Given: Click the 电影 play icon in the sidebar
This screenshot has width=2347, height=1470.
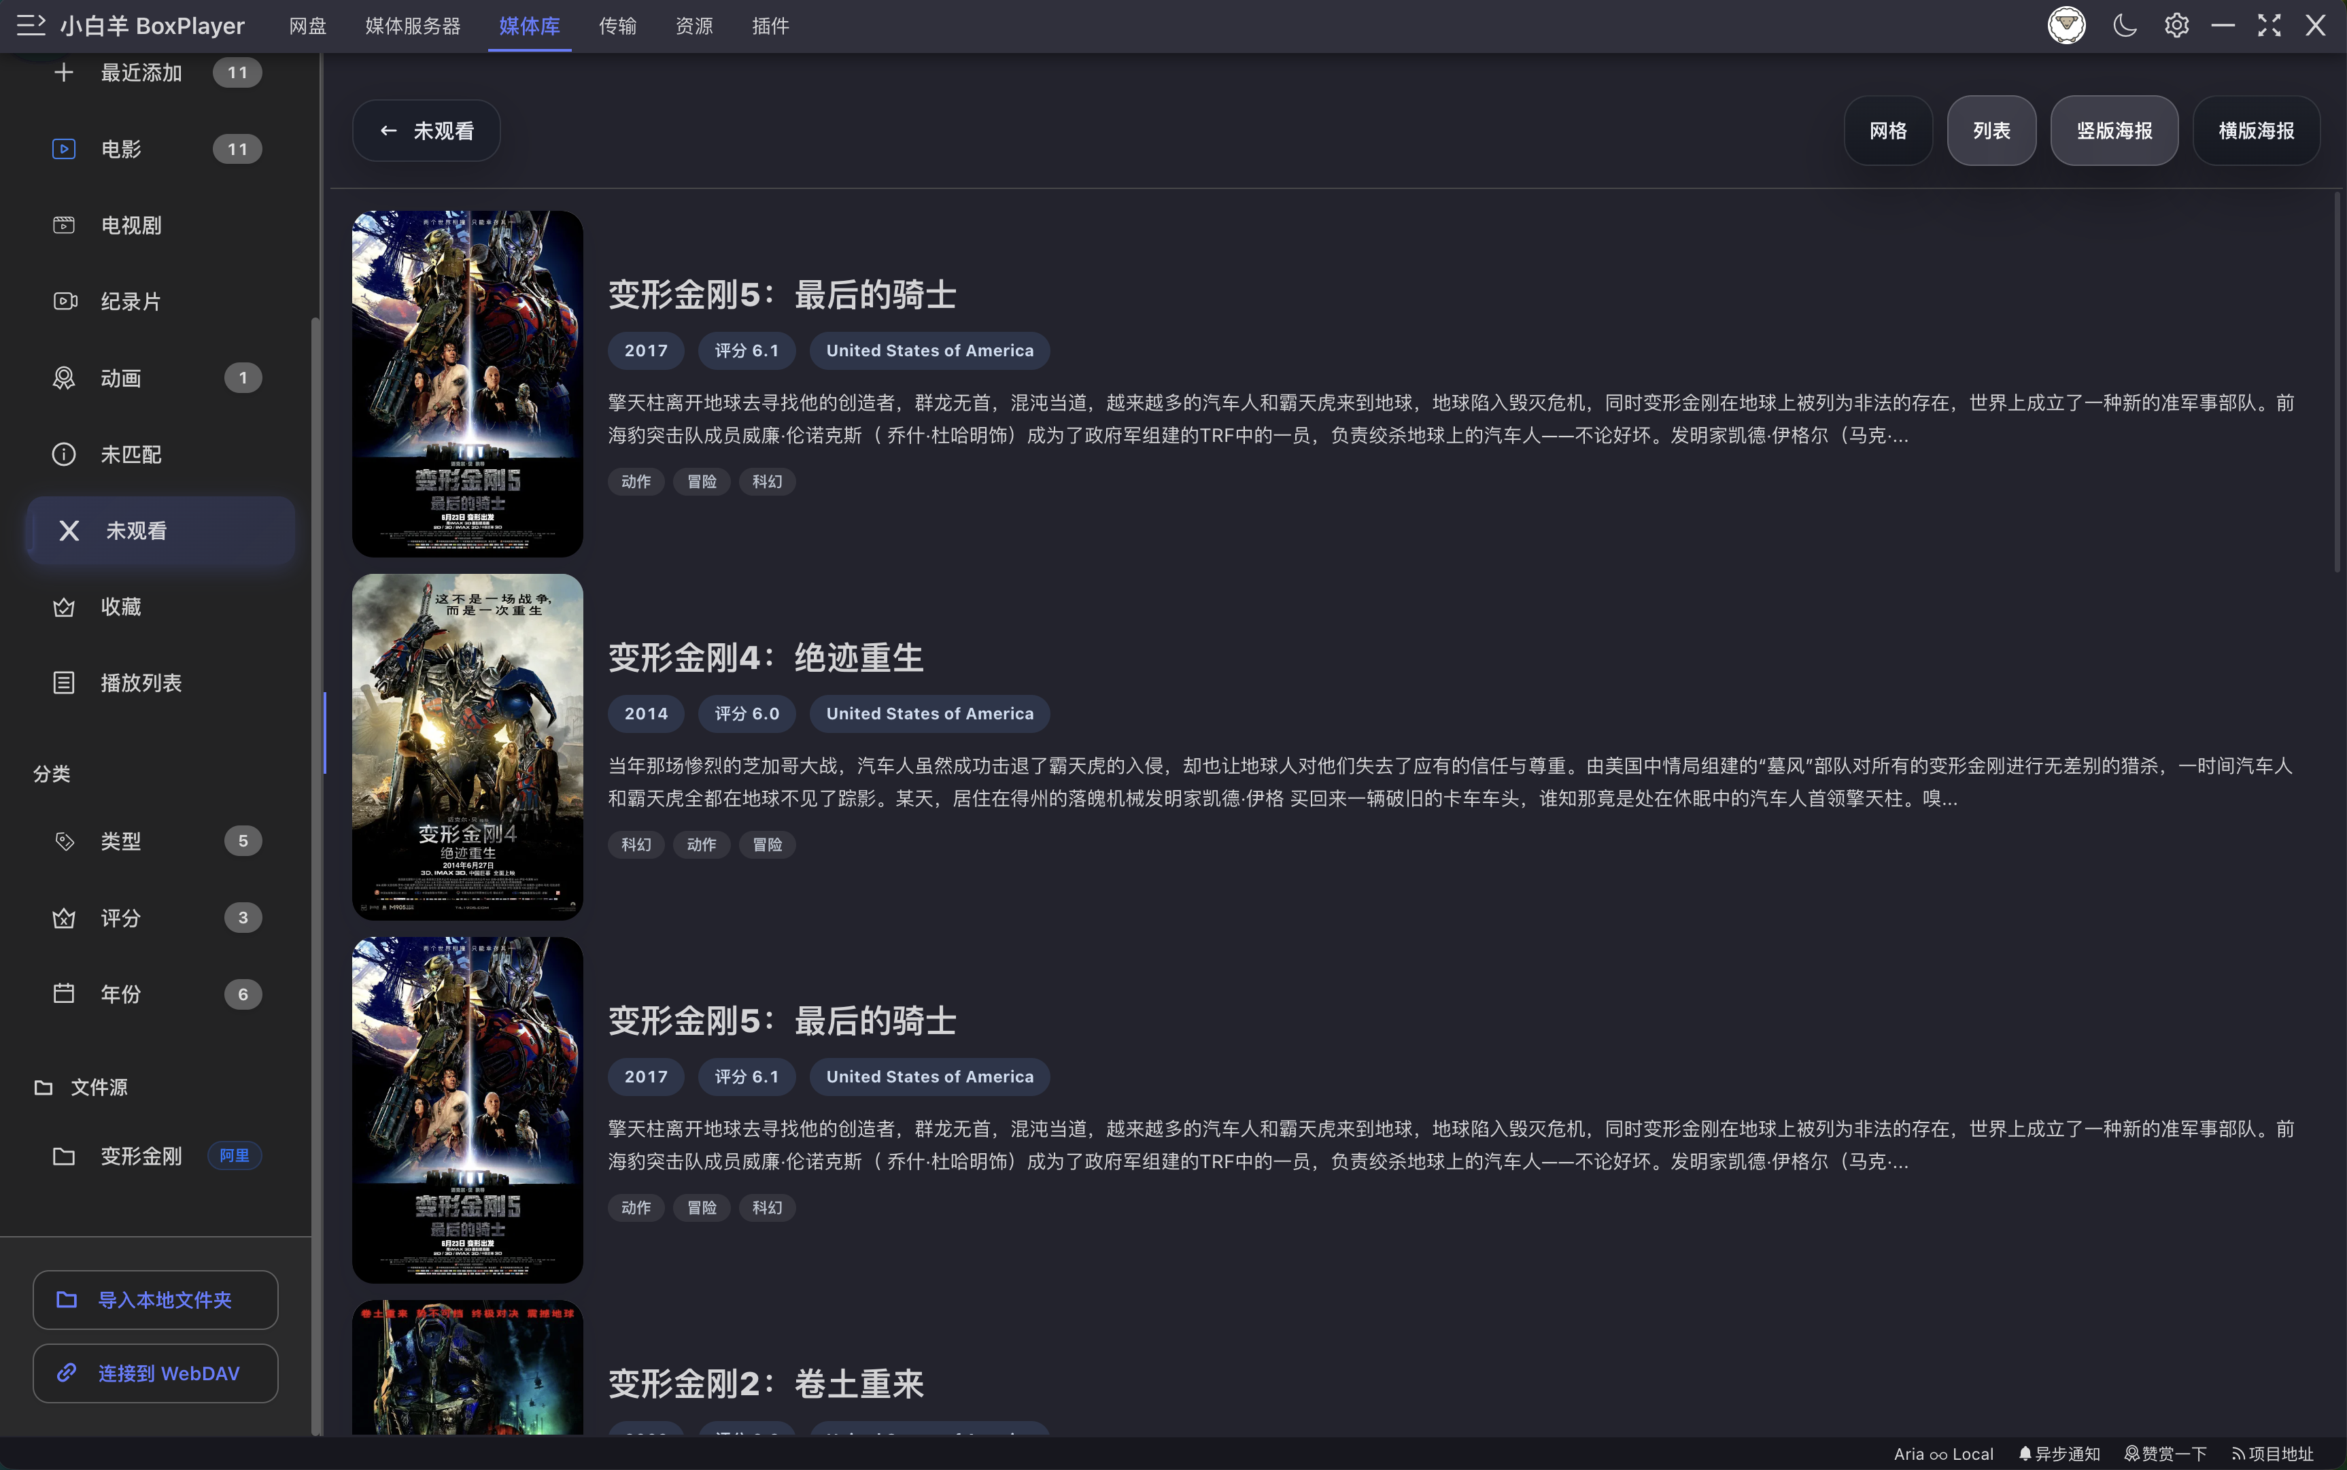Looking at the screenshot, I should (63, 149).
